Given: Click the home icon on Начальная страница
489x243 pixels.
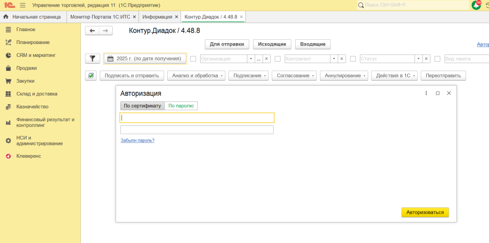Looking at the screenshot, I should pos(6,17).
